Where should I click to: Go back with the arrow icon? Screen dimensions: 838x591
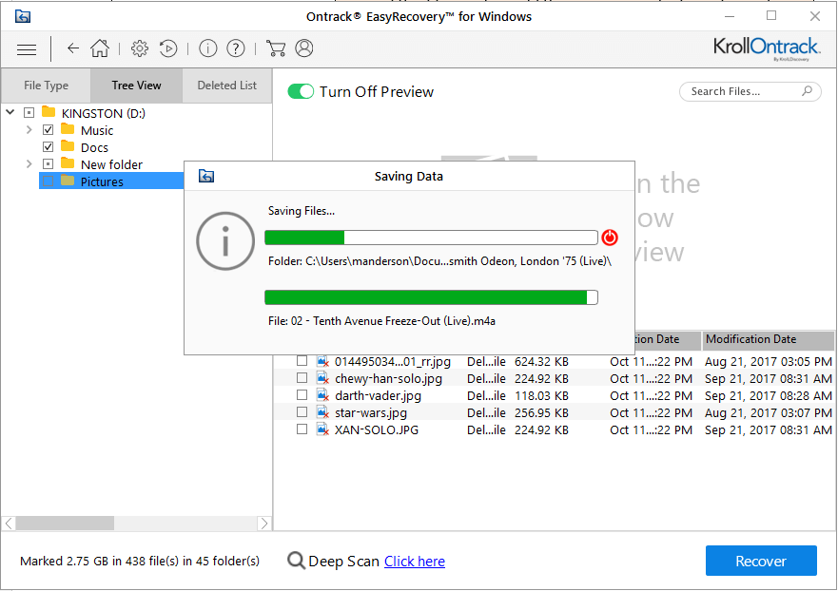pos(72,48)
